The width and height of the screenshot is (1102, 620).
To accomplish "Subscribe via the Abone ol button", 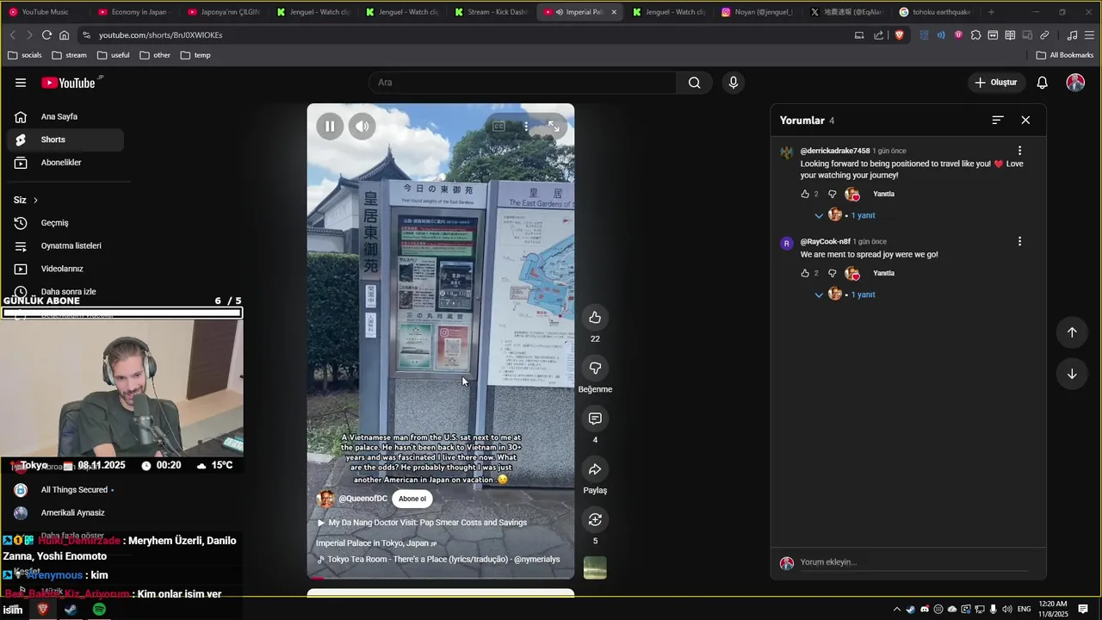I will point(412,499).
